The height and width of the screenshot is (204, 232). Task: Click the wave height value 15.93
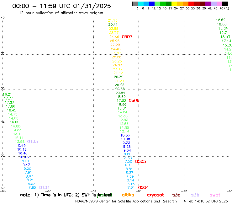pos(225,37)
